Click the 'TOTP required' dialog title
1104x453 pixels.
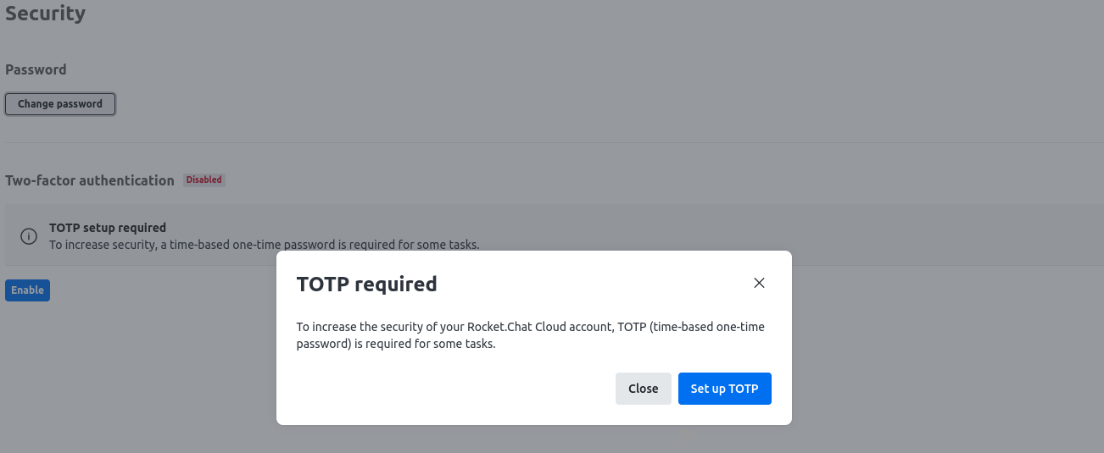click(x=366, y=284)
